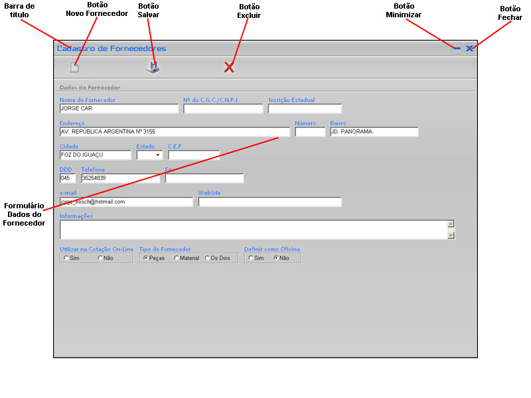This screenshot has width=531, height=398.
Task: Choose Os Dois as Tipo de Fornecedor
Action: point(207,258)
